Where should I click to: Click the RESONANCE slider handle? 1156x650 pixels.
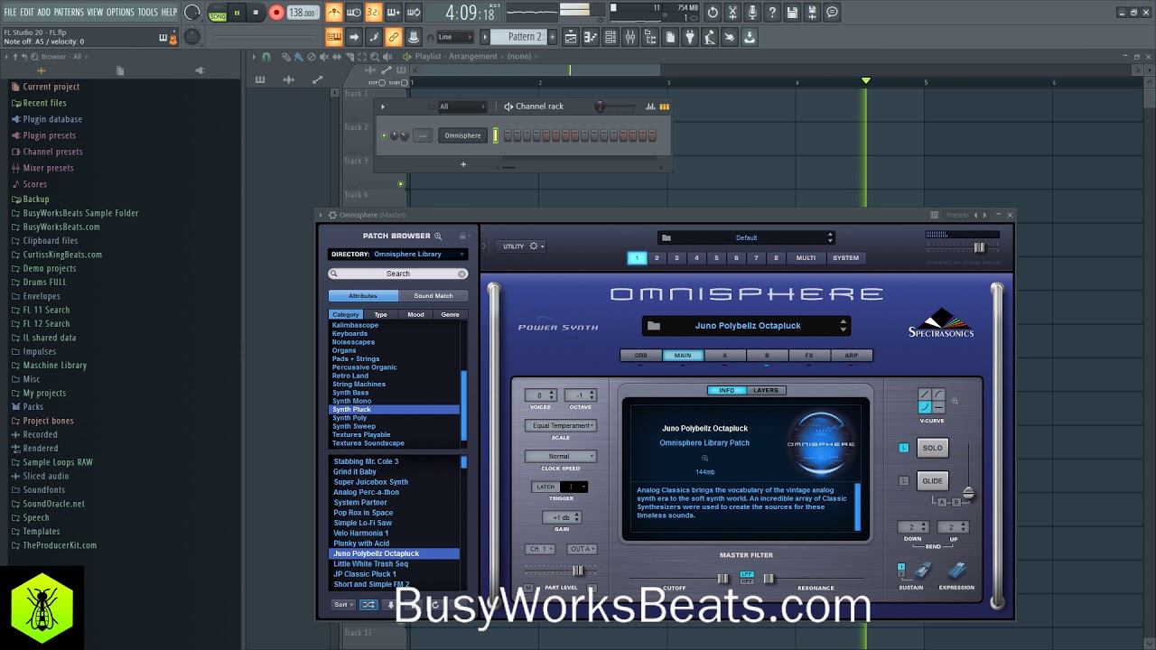point(769,578)
